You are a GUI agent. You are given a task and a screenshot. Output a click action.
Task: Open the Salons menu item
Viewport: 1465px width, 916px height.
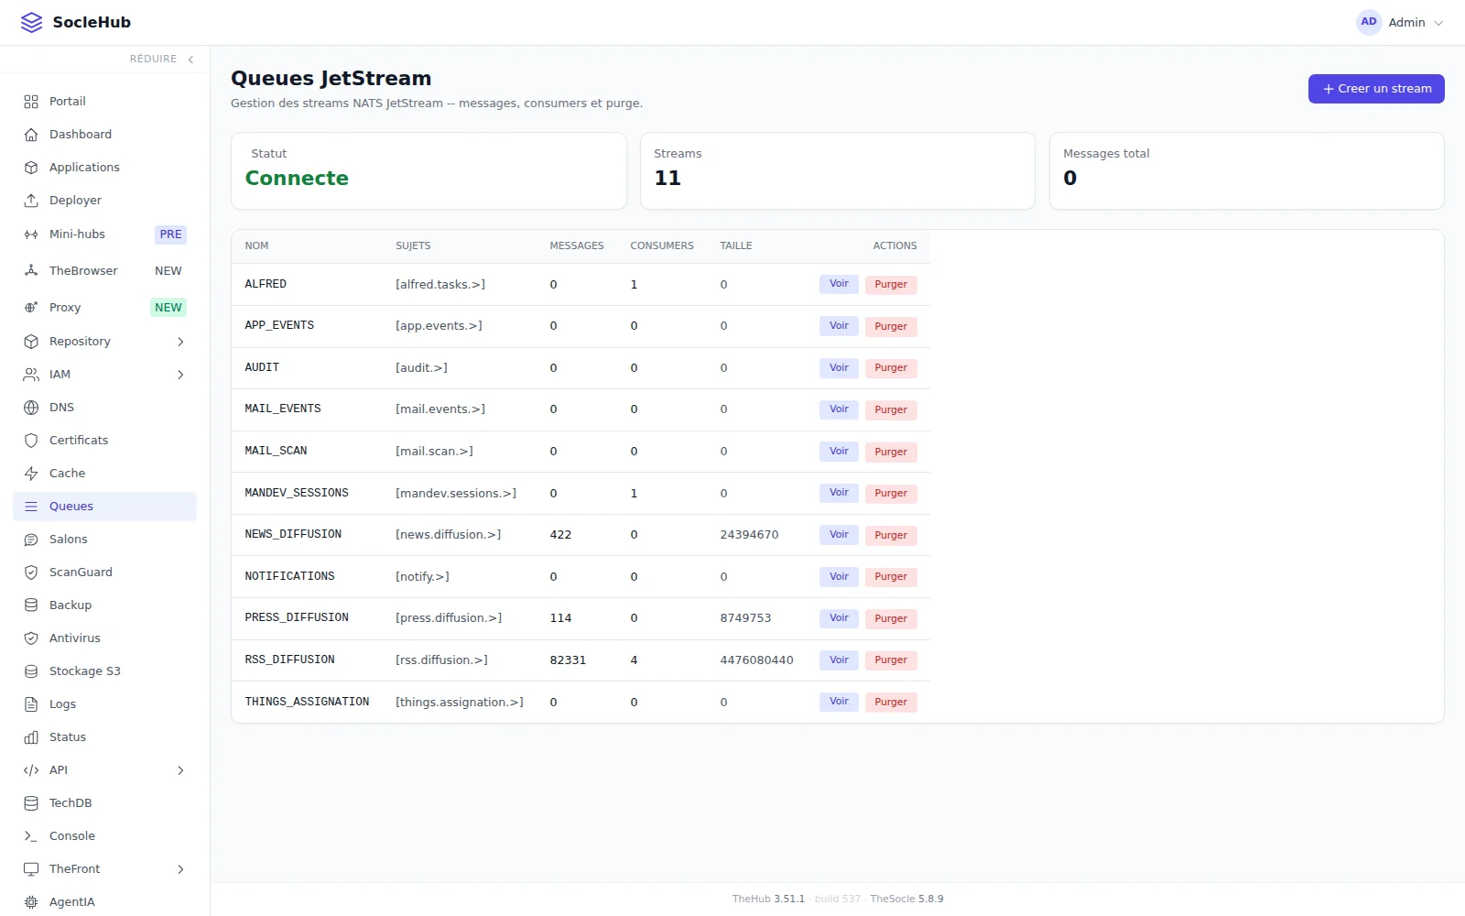(x=104, y=540)
